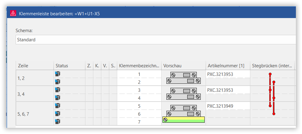Click the status cube icon for terminal 4
Viewport: 302px width, 134px height.
point(58,97)
